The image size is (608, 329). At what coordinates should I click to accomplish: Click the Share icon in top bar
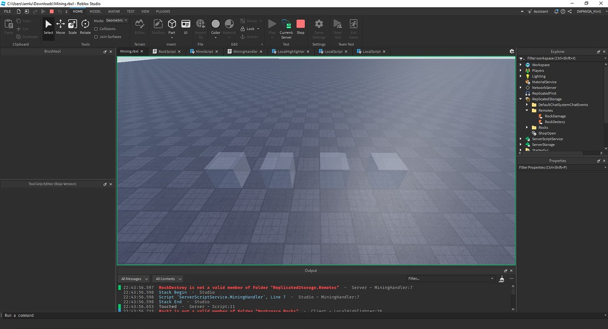(570, 11)
